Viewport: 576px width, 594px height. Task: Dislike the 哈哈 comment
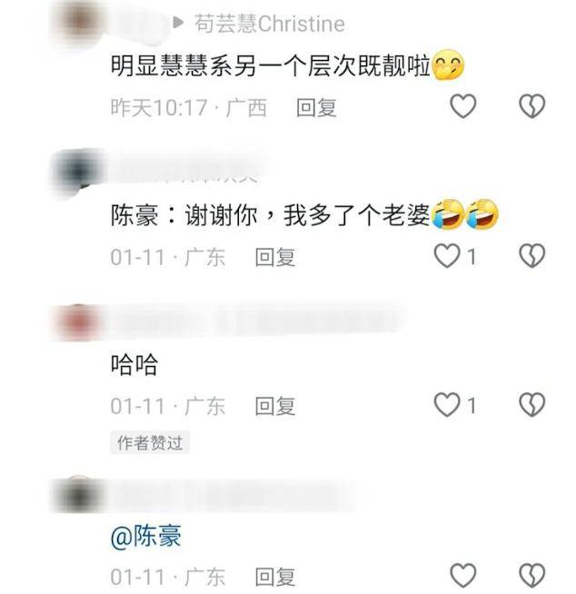tap(532, 405)
